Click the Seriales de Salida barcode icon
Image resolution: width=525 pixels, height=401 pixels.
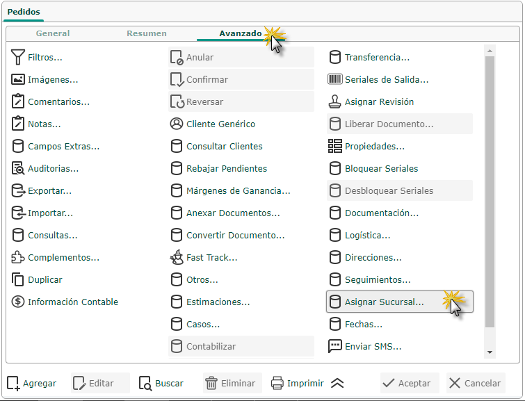(x=334, y=80)
